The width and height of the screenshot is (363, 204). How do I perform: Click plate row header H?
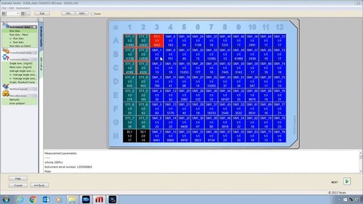coord(116,136)
